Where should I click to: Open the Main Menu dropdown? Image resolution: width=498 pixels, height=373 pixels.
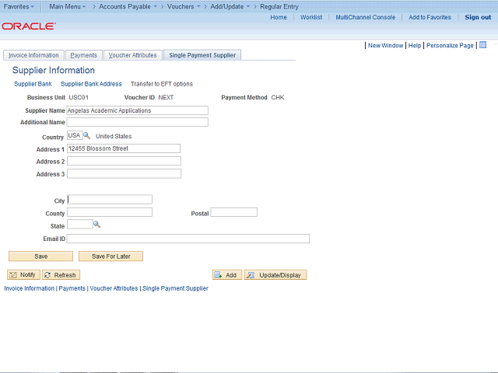point(68,6)
